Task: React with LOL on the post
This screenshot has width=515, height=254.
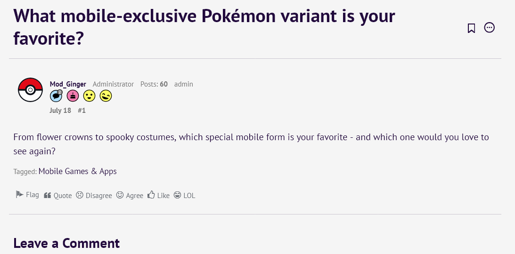Action: (x=185, y=196)
